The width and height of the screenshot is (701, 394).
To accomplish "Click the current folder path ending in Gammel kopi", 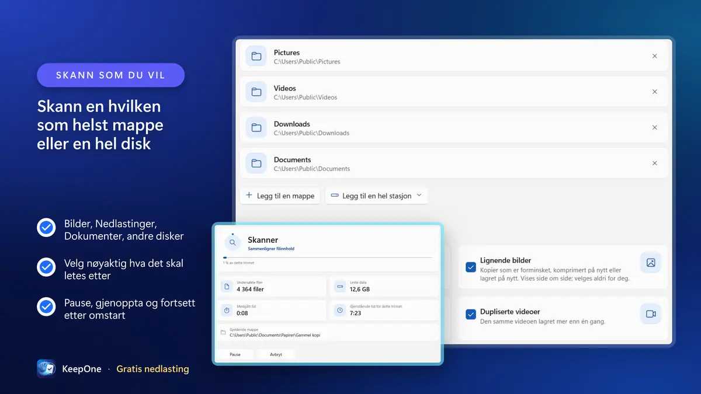I will [275, 335].
